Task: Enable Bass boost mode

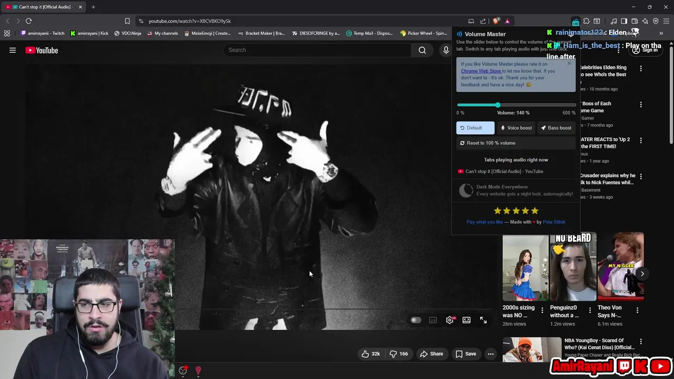Action: pyautogui.click(x=556, y=128)
